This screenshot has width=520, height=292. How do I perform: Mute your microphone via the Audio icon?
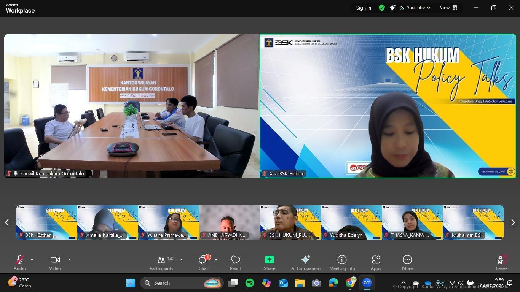(x=19, y=262)
